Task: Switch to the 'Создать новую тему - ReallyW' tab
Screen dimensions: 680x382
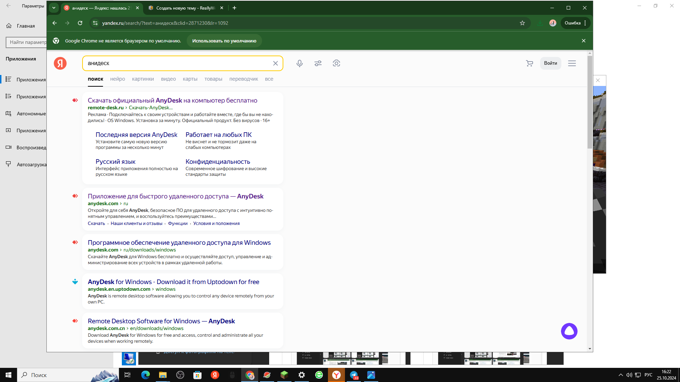Action: click(x=186, y=8)
